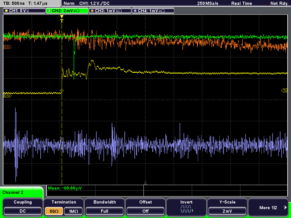Click the T: 1.47 µs trigger time readout
Image resolution: width=291 pixels, height=218 pixels.
point(38,3)
